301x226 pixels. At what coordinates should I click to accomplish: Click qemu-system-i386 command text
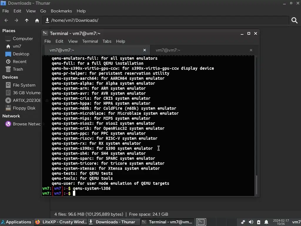click(x=92, y=189)
